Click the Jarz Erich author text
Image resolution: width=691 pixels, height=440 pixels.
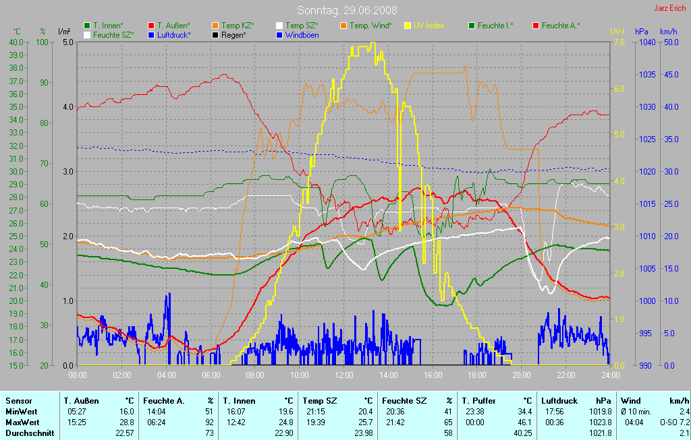[x=670, y=8]
